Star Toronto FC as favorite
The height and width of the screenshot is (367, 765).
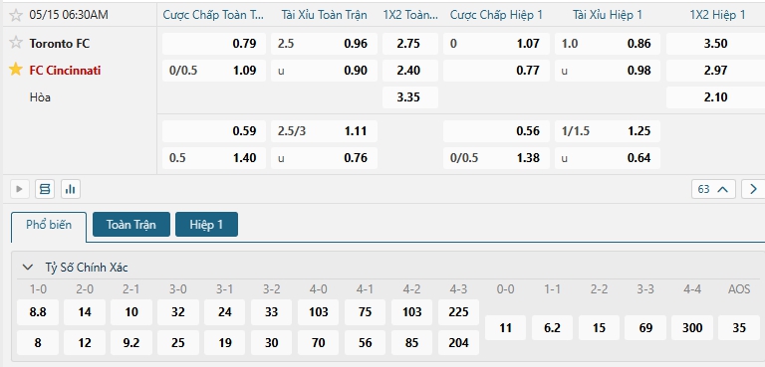pyautogui.click(x=16, y=43)
